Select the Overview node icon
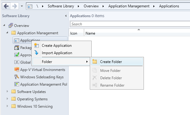Screen dimensions: 190x115 coord(11,25)
